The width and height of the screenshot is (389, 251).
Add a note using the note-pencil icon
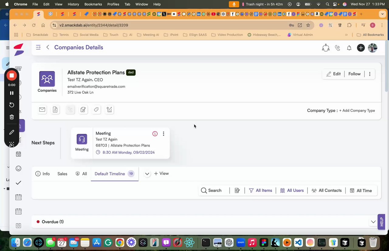point(83,110)
